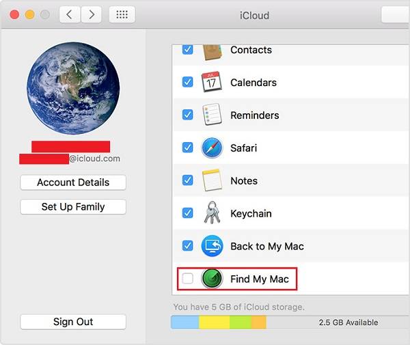The height and width of the screenshot is (345, 410).
Task: Click the Keychain keys icon
Action: (x=212, y=212)
